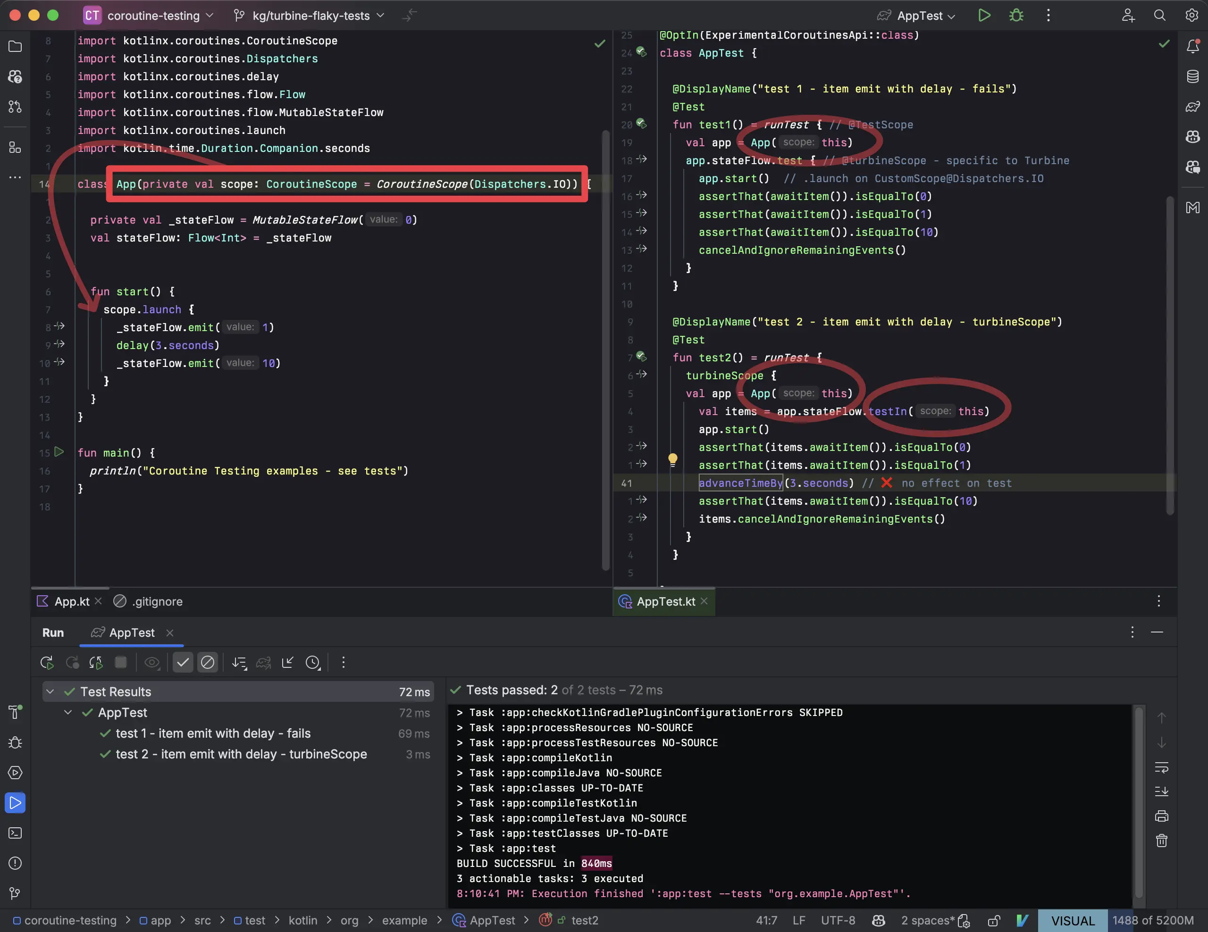Start debugging with the bug icon

point(1016,16)
